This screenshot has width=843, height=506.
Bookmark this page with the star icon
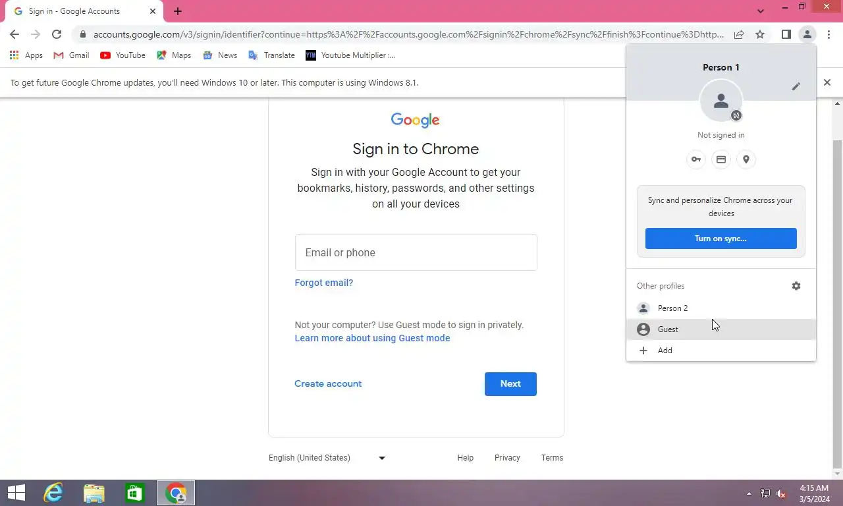(760, 34)
